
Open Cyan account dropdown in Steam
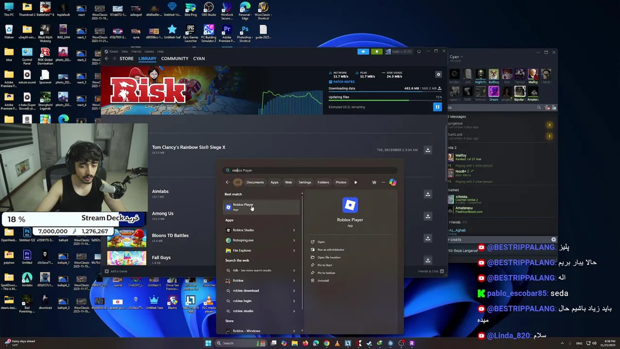(399, 51)
